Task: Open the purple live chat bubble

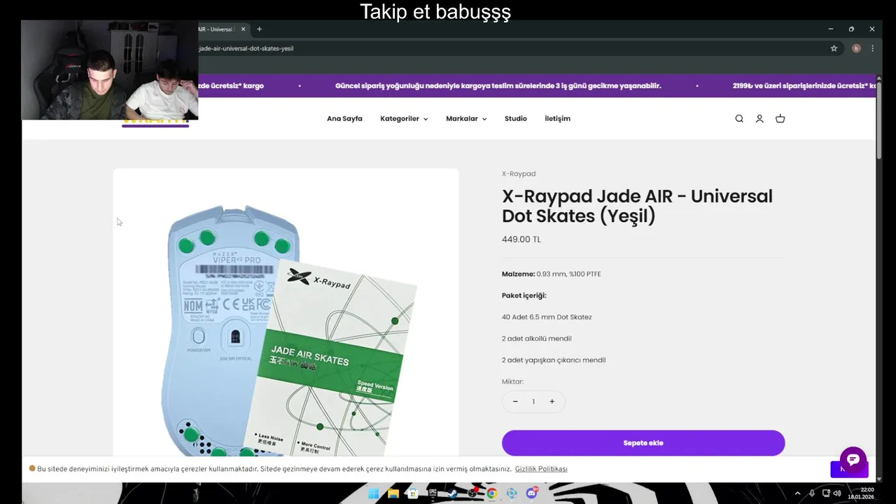Action: tap(853, 459)
